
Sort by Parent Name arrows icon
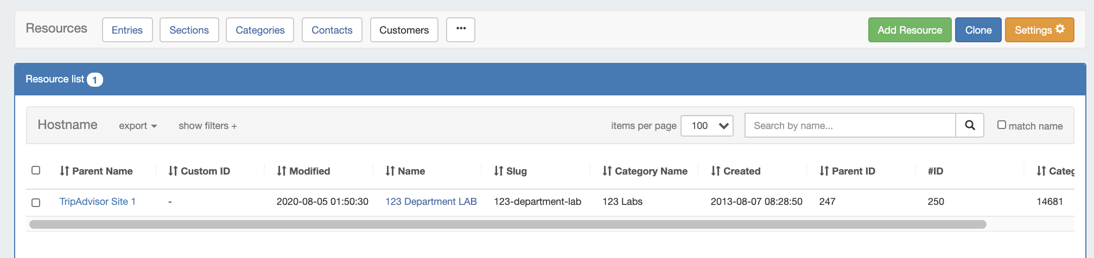(x=65, y=171)
